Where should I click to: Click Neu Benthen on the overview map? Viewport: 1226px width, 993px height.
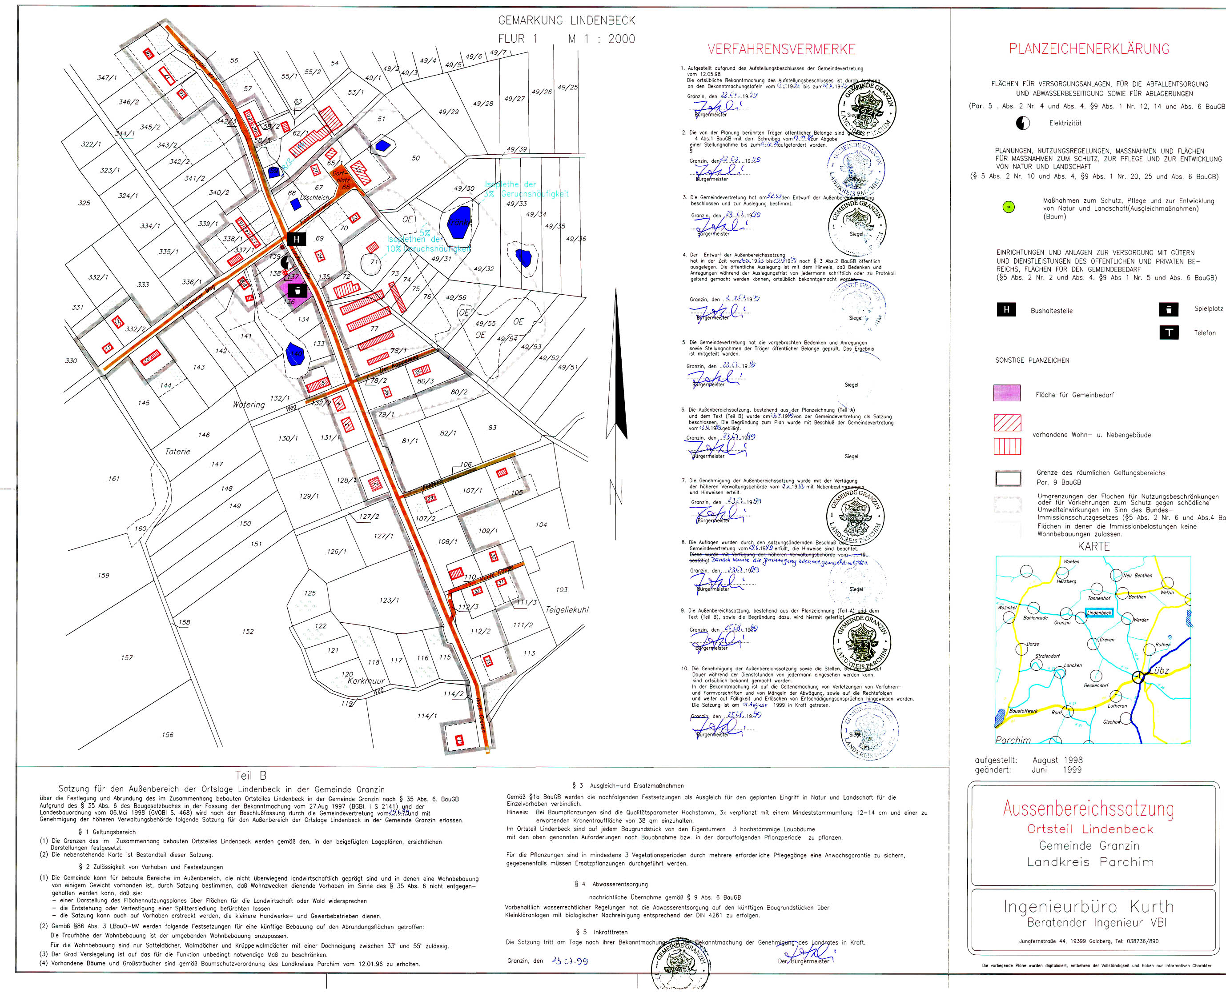[1138, 576]
